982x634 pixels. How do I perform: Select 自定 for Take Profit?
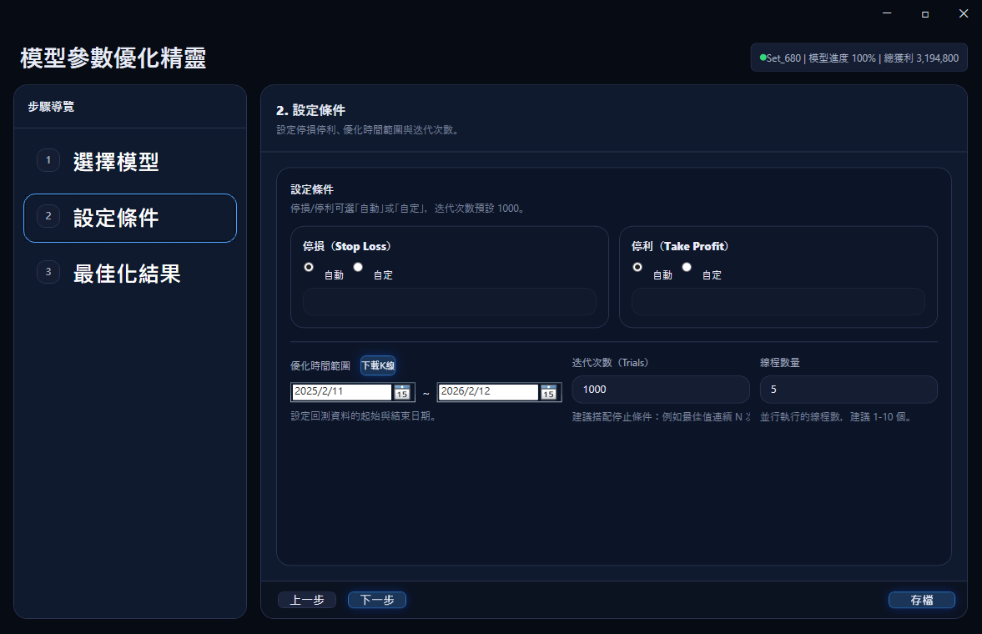(687, 268)
